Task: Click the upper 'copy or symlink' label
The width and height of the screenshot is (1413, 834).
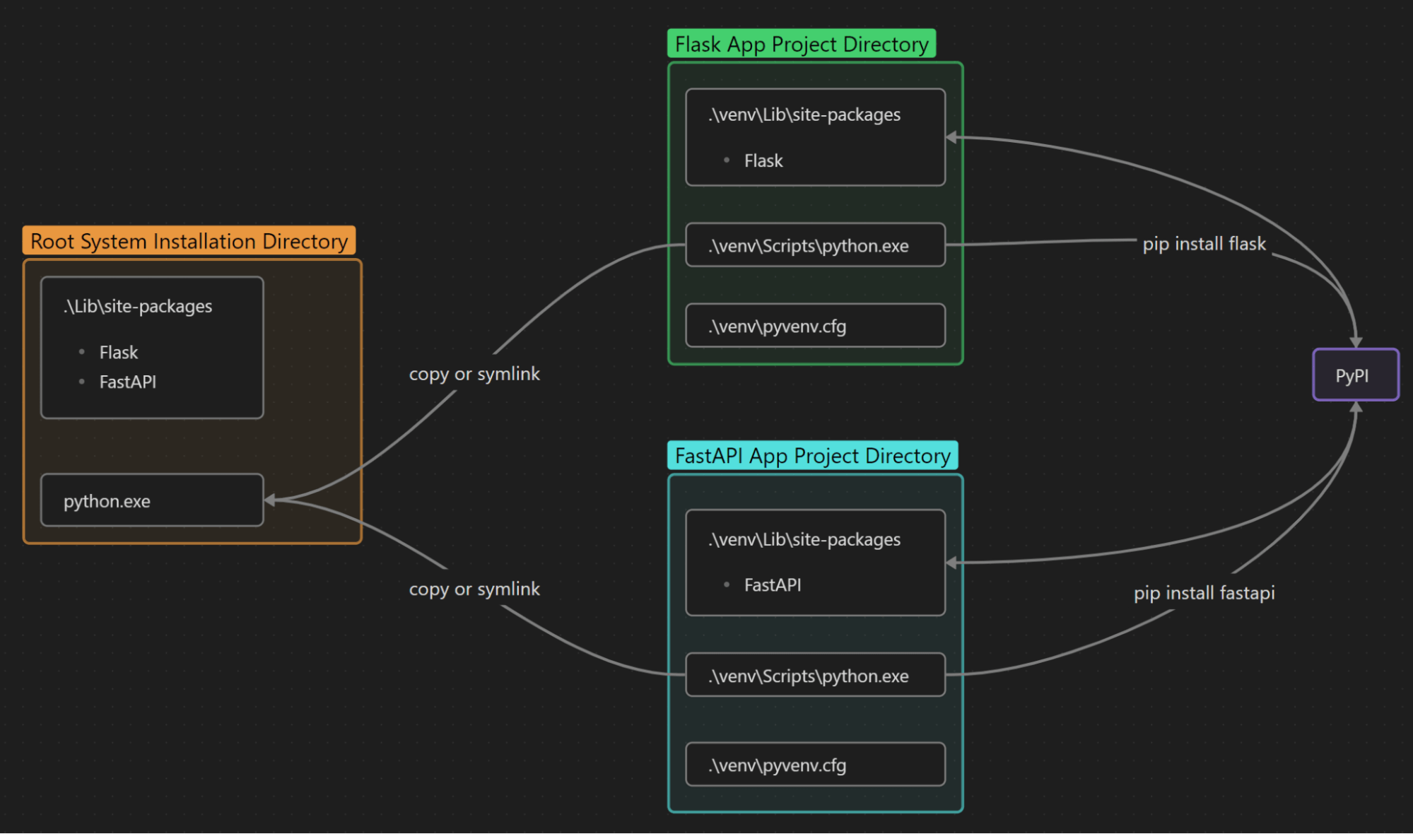Action: click(474, 373)
